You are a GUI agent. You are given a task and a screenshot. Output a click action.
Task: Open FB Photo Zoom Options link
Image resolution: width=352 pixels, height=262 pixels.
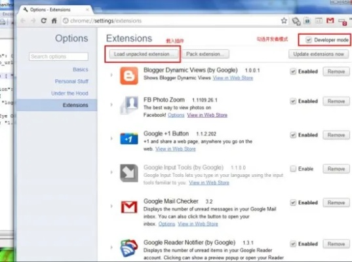176,115
